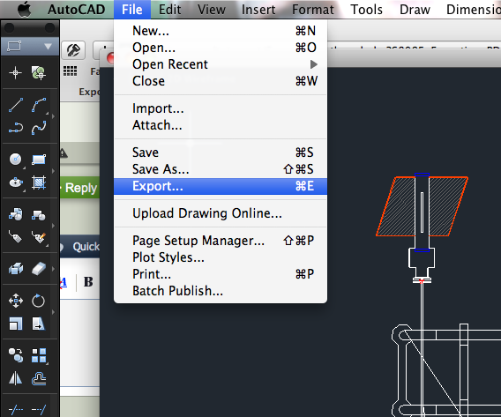
Task: Click the Define Attribute tag icon
Action: [x=16, y=237]
